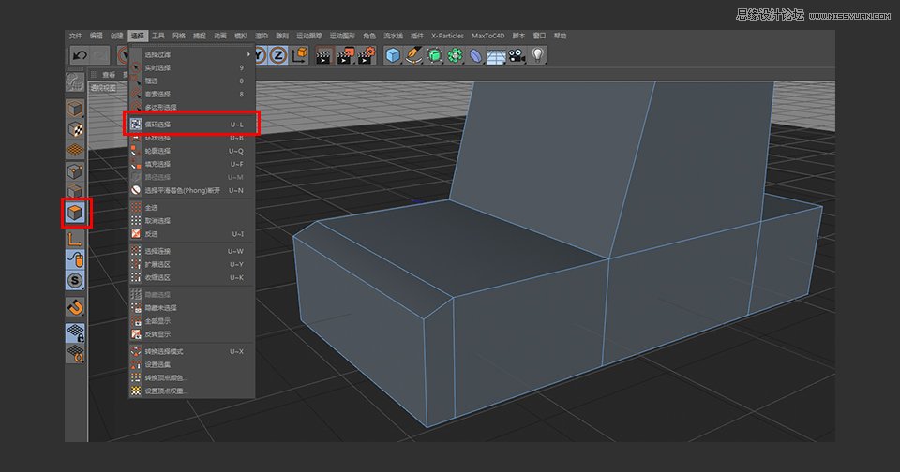Choose 填充选择 from the selection menu
The height and width of the screenshot is (472, 900).
[157, 164]
